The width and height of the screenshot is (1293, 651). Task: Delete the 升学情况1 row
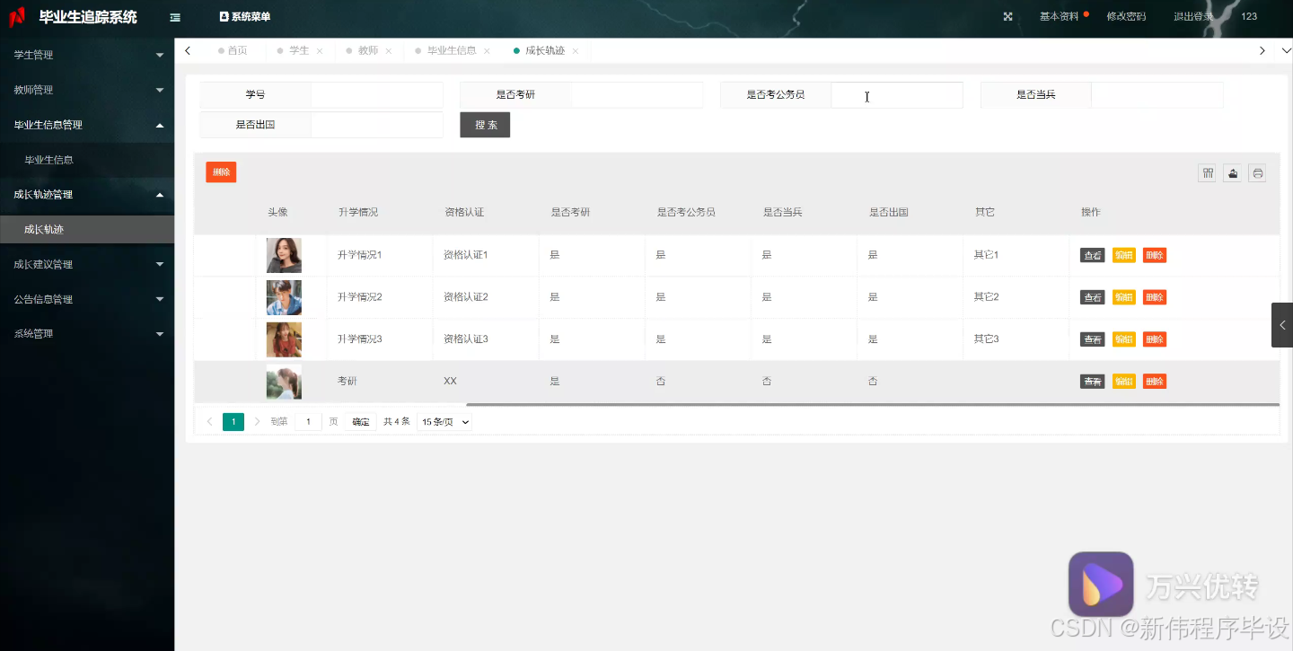pyautogui.click(x=1155, y=255)
